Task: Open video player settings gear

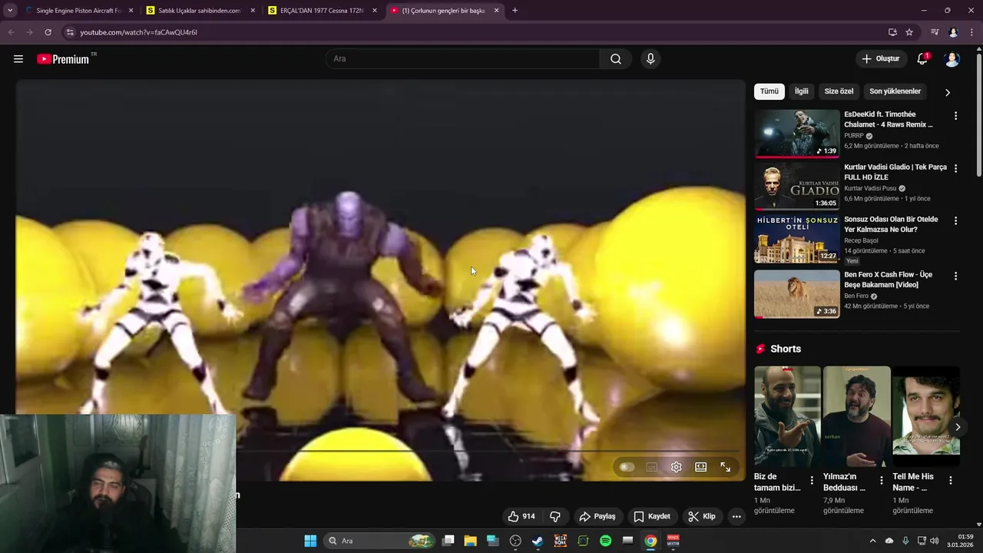Action: tap(676, 467)
